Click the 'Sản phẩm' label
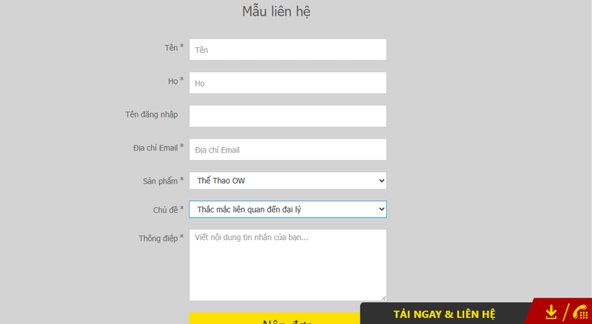 click(x=160, y=181)
